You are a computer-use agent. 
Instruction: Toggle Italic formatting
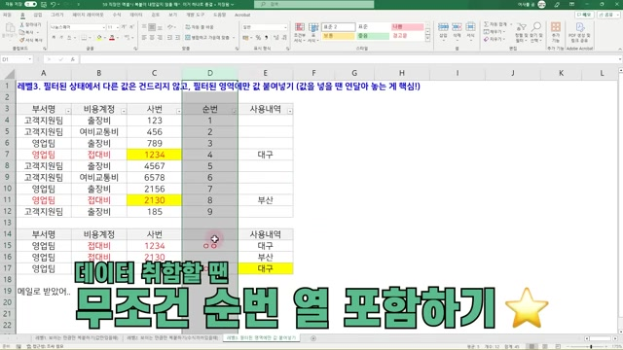(x=61, y=38)
